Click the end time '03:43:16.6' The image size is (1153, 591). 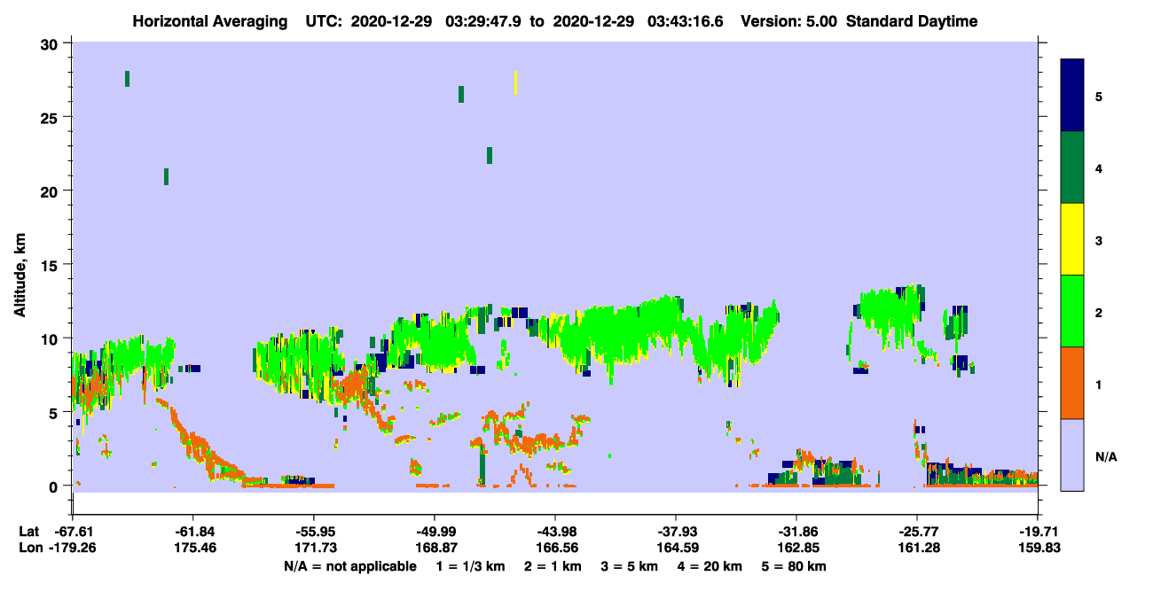coord(686,21)
